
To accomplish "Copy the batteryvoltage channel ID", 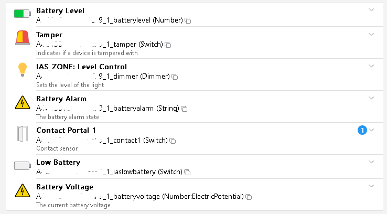I will [x=249, y=197].
